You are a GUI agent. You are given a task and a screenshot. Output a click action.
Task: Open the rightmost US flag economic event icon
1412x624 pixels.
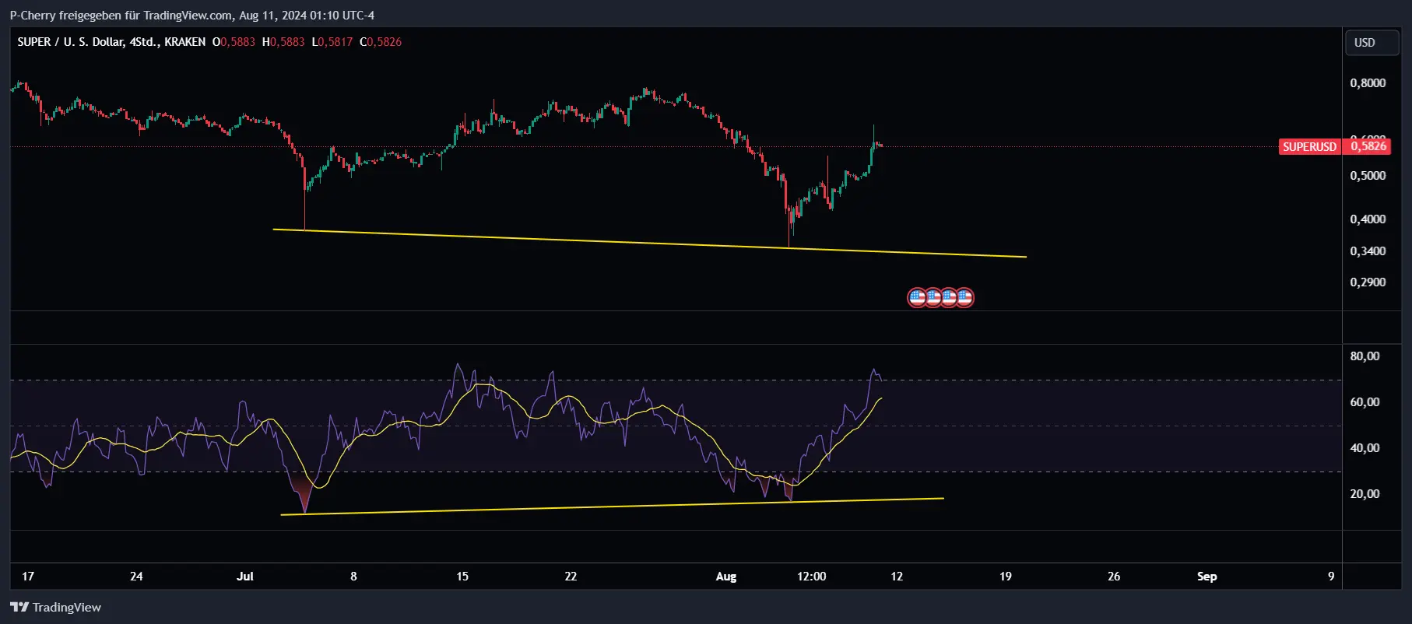coord(964,297)
